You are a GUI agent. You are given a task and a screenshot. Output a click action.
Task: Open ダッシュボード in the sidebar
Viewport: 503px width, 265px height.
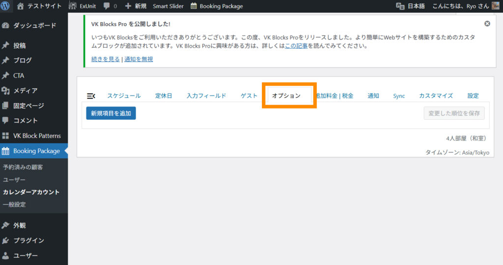(34, 26)
